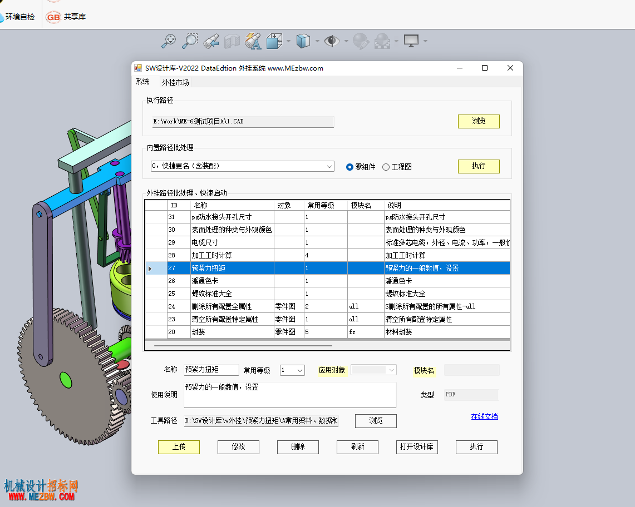Select row 27 预紧力扭矩 name cell
Viewport: 635px width, 507px height.
(233, 269)
